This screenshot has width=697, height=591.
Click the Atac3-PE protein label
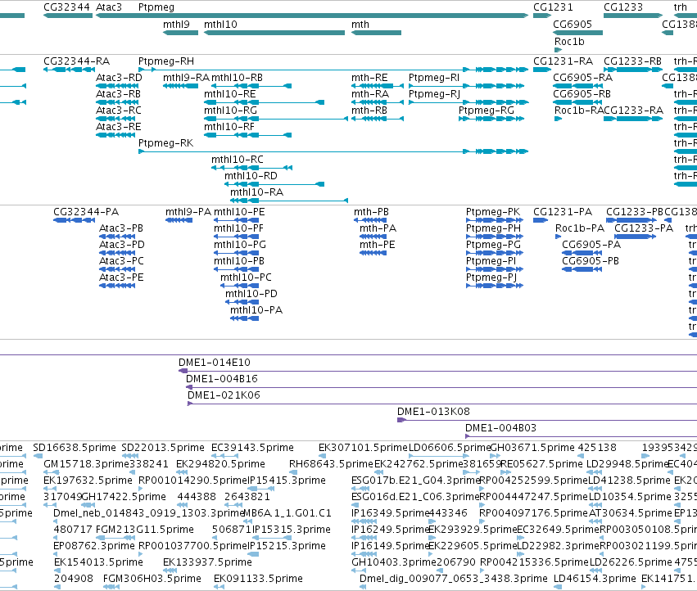click(x=121, y=277)
